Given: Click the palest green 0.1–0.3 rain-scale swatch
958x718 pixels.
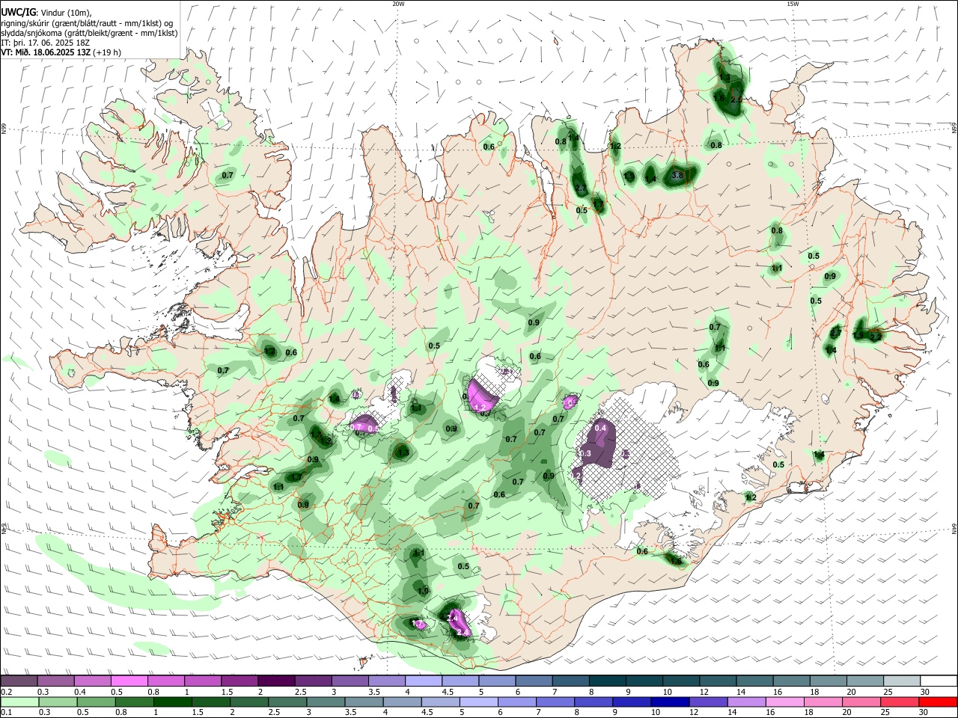Looking at the screenshot, I should [x=19, y=702].
